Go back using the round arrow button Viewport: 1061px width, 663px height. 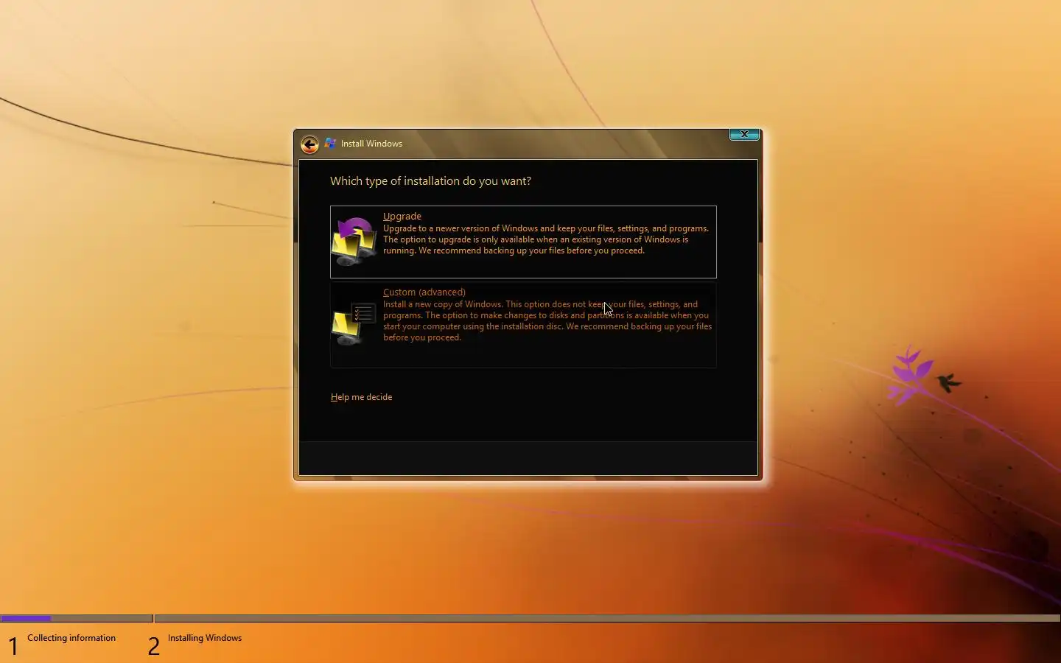pos(309,144)
